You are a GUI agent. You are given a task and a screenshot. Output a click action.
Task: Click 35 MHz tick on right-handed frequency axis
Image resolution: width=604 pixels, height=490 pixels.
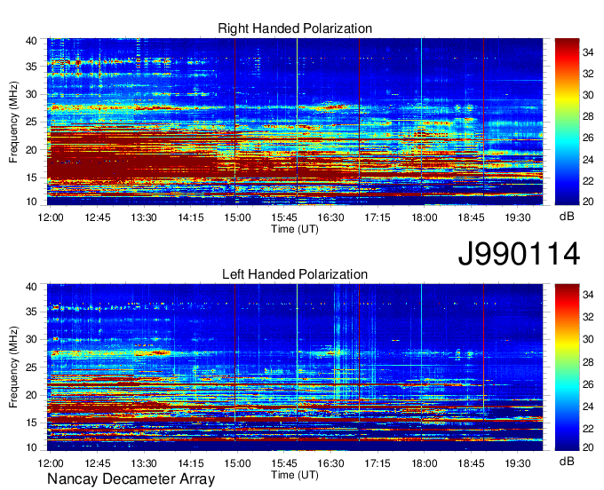coord(31,67)
